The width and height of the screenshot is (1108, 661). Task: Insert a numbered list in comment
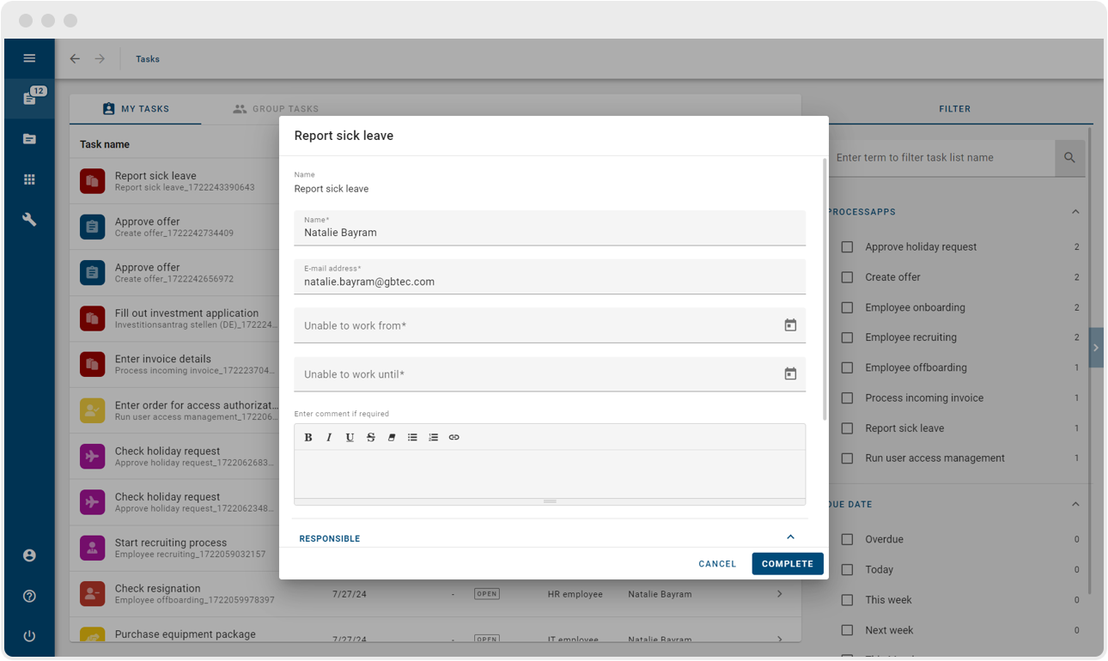pyautogui.click(x=433, y=437)
